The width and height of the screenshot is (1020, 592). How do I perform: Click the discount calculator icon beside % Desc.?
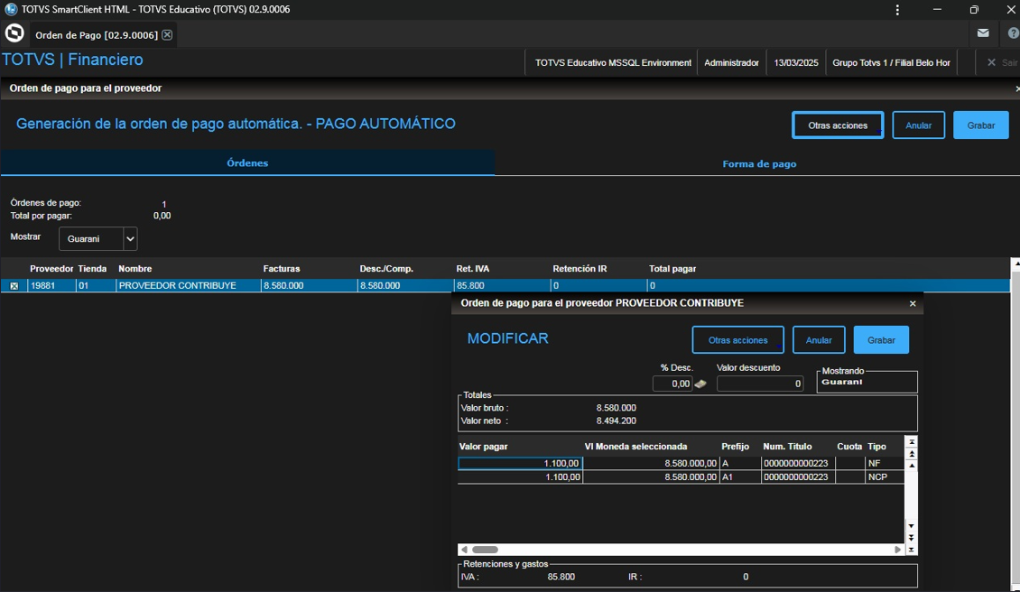coord(700,384)
